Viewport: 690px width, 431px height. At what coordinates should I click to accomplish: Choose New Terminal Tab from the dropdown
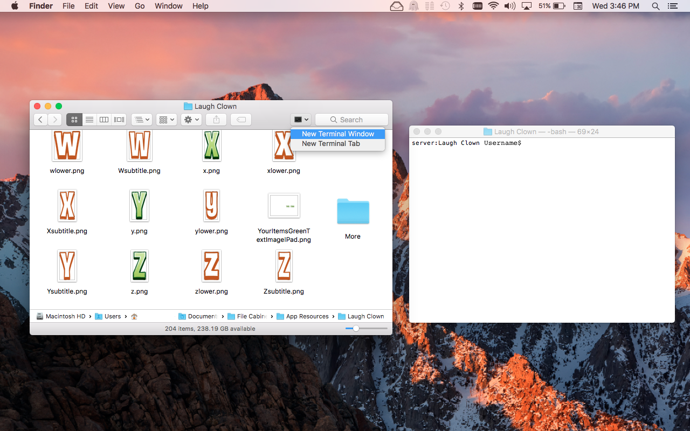[338, 143]
